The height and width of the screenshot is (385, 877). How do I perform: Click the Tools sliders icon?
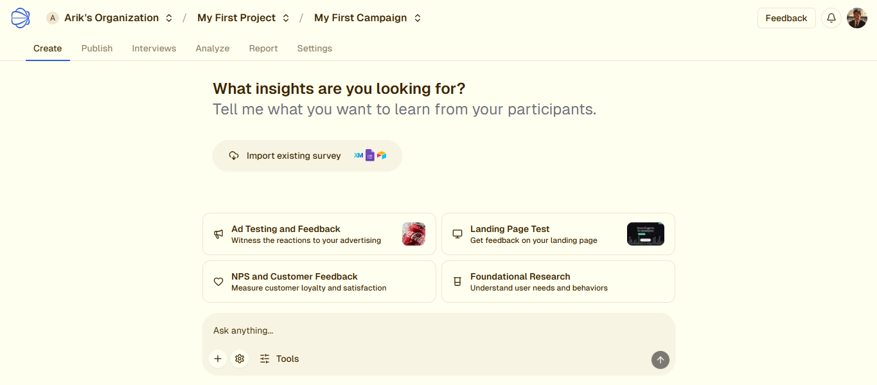point(265,359)
